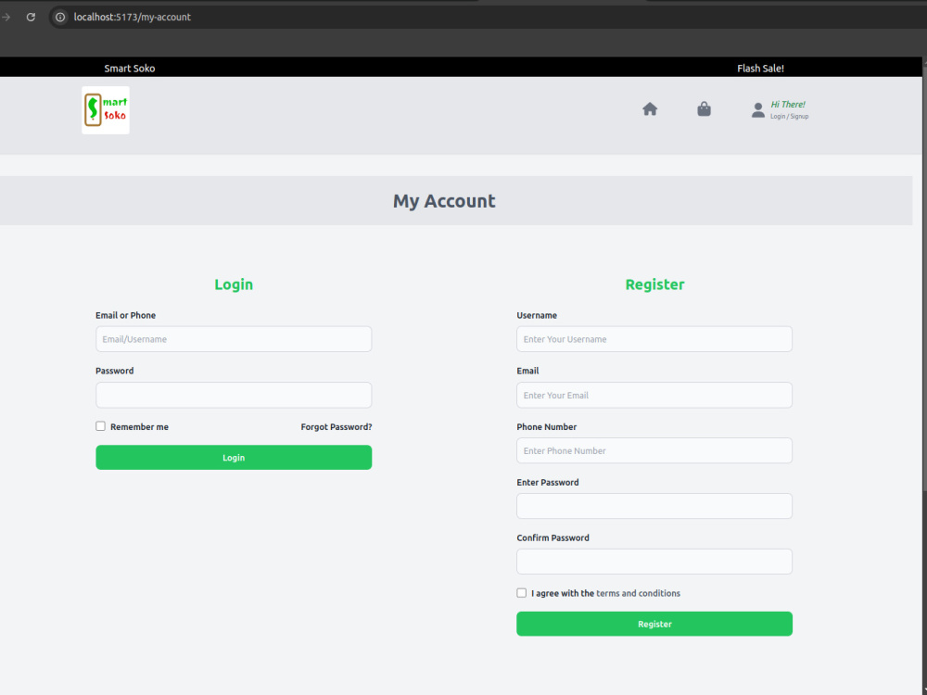Open the shopping bag cart icon
This screenshot has width=927, height=695.
(x=704, y=109)
